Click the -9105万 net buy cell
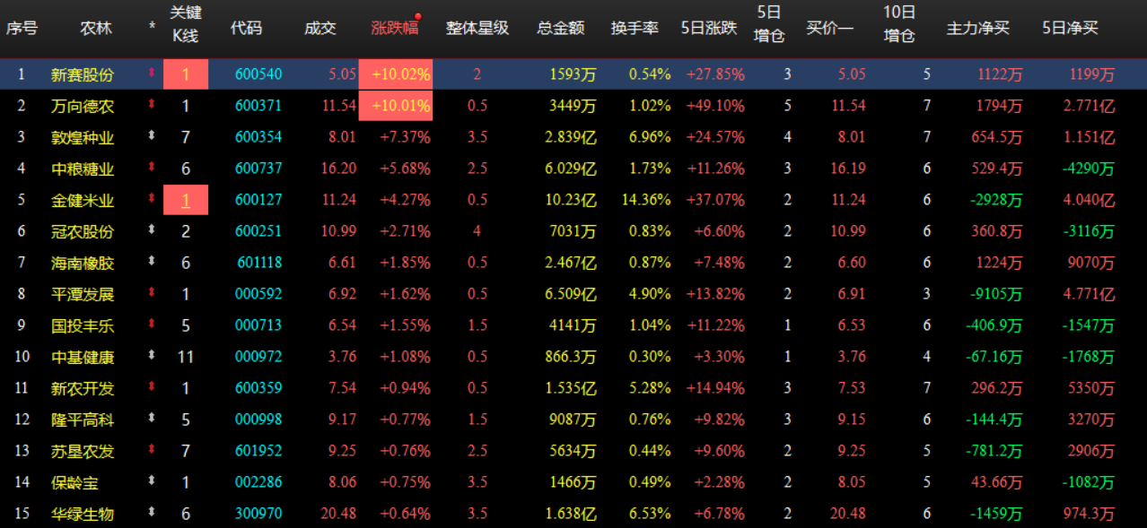The width and height of the screenshot is (1147, 528). click(996, 294)
